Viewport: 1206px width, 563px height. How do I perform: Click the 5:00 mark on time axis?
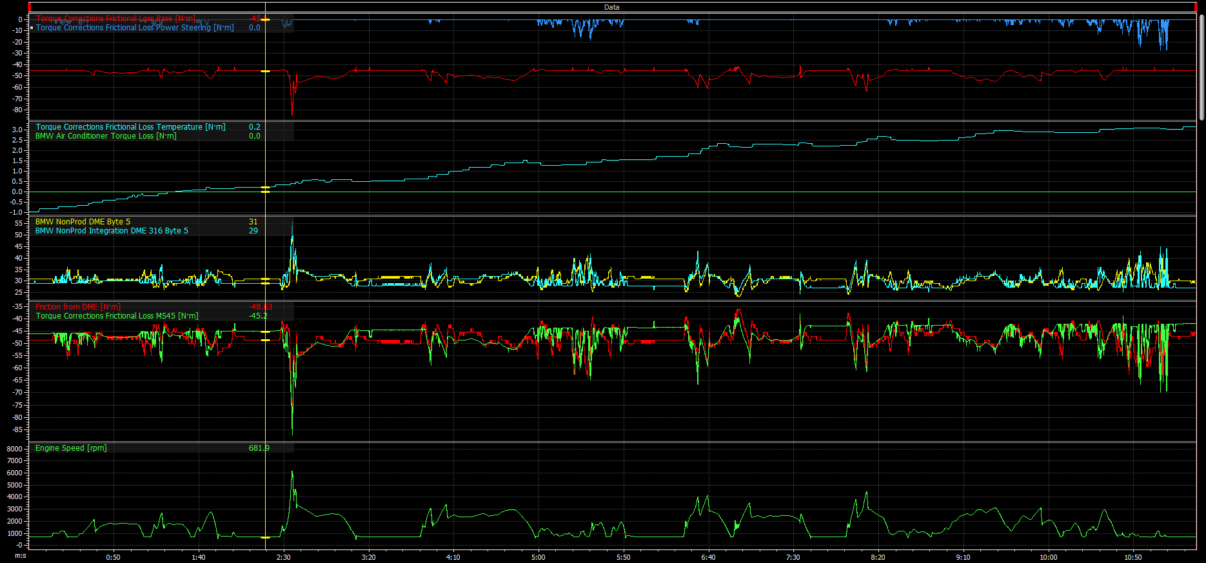point(538,557)
